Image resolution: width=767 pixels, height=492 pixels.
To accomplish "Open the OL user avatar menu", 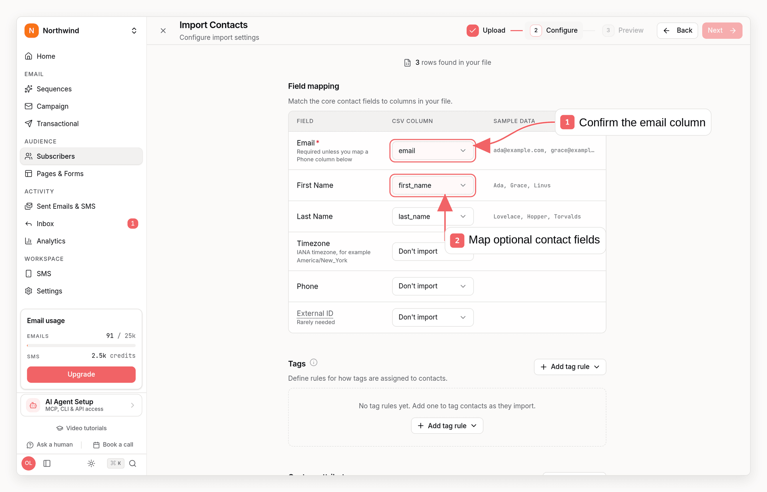I will click(x=28, y=463).
